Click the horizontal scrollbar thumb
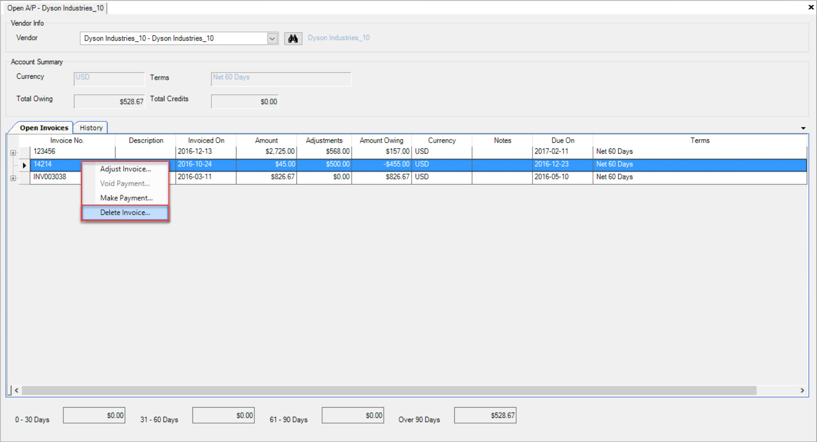Screen dimensions: 817x442 point(389,390)
